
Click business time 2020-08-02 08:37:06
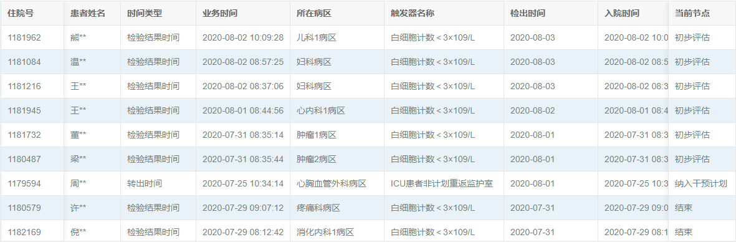tap(242, 87)
